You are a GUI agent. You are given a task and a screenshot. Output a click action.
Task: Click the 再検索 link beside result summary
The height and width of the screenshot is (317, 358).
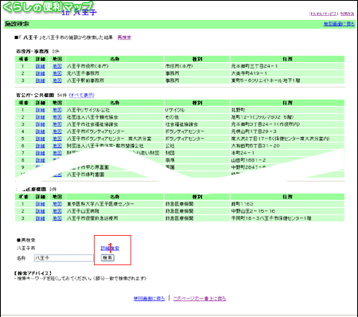124,37
